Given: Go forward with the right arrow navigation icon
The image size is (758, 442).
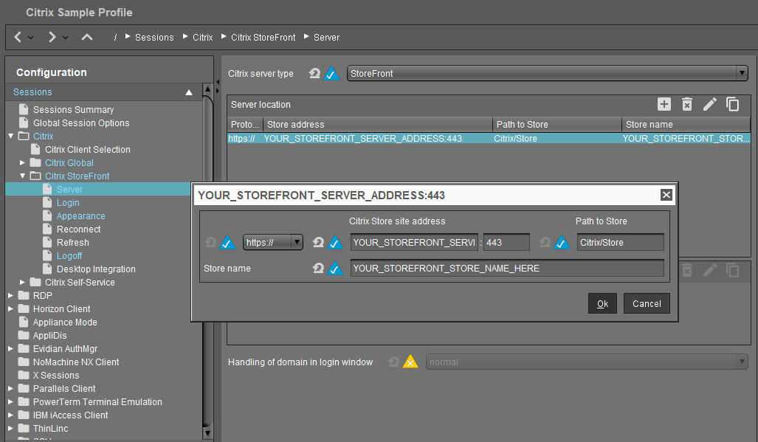Looking at the screenshot, I should click(x=52, y=37).
